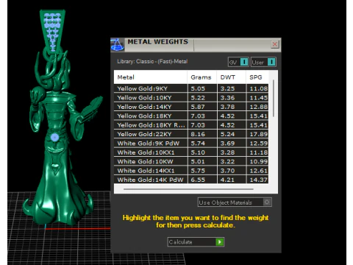This screenshot has height=265, width=353.
Task: Toggle the User library switch
Action: coord(263,62)
